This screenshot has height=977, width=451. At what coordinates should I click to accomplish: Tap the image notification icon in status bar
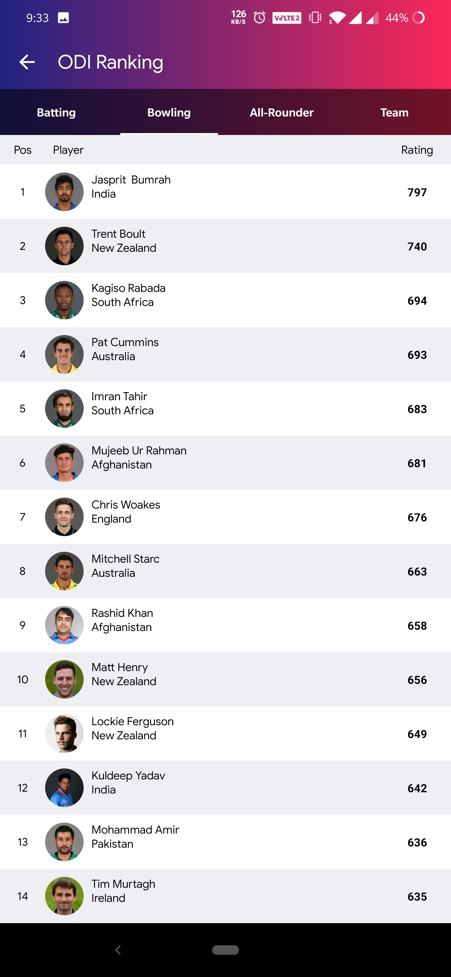pyautogui.click(x=63, y=18)
